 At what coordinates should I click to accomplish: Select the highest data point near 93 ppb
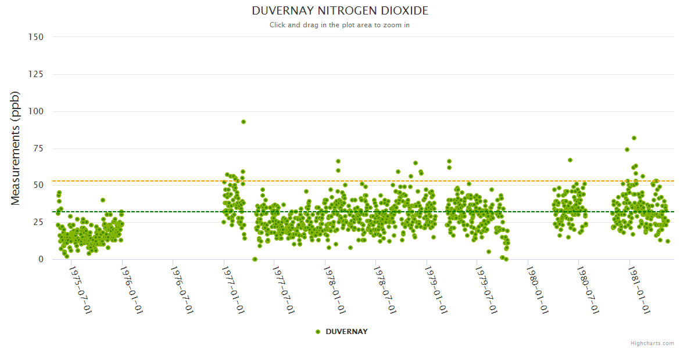point(244,122)
